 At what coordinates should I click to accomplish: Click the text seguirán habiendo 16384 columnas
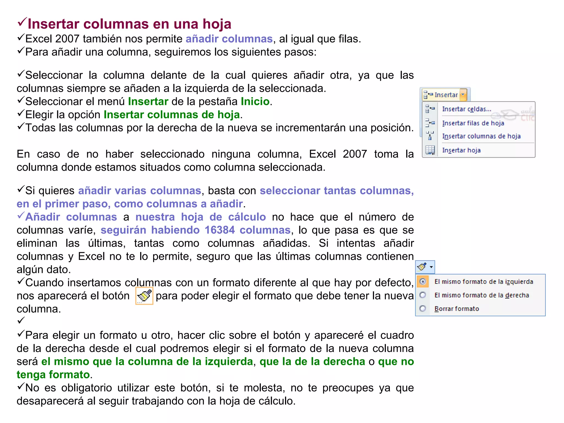[196, 230]
